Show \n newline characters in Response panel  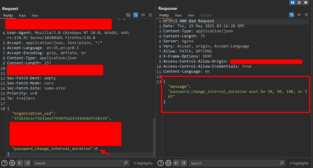click(299, 15)
